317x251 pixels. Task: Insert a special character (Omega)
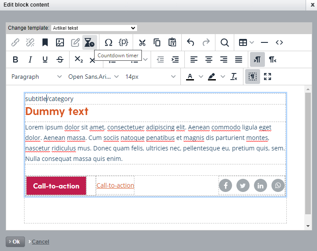pos(108,42)
